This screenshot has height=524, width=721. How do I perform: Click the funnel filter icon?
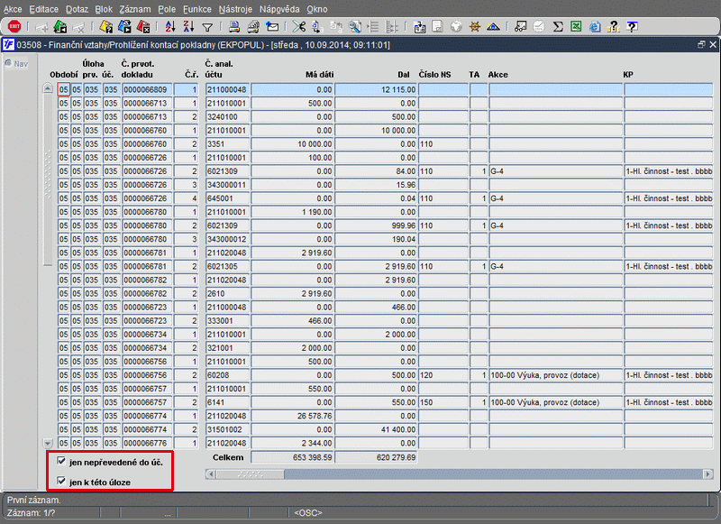coord(207,26)
